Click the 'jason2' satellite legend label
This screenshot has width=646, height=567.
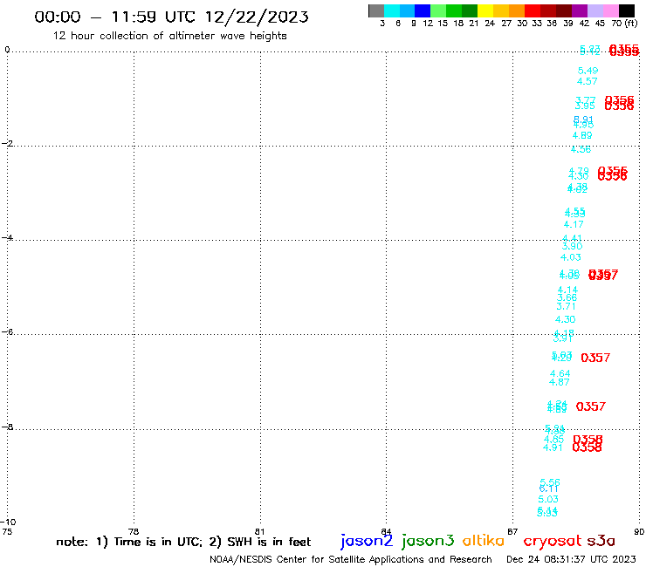point(367,541)
